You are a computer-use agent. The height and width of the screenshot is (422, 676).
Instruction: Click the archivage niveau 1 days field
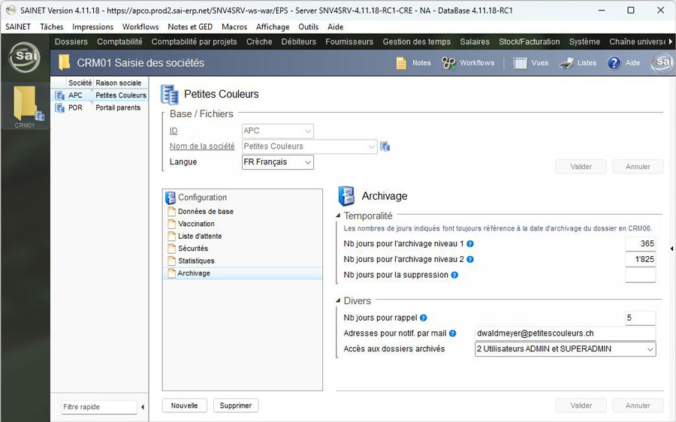pyautogui.click(x=640, y=244)
